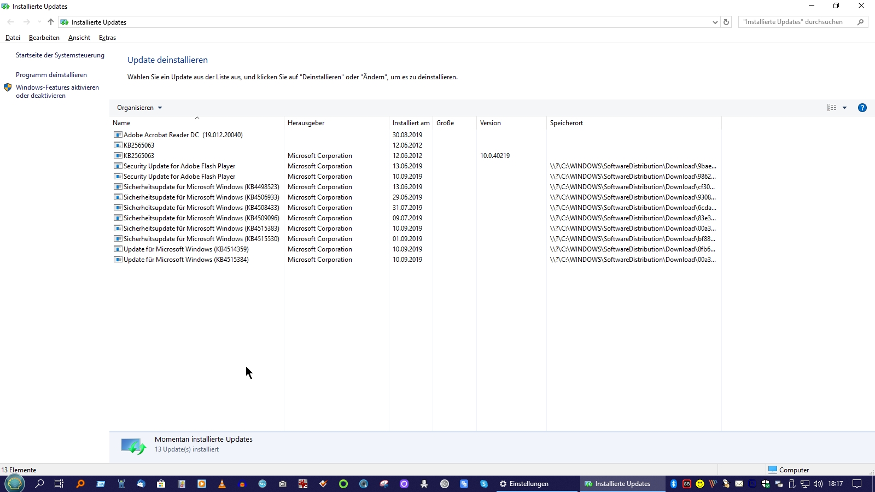
Task: Select Update für Microsoft Windows KB4515384
Action: click(x=416, y=260)
